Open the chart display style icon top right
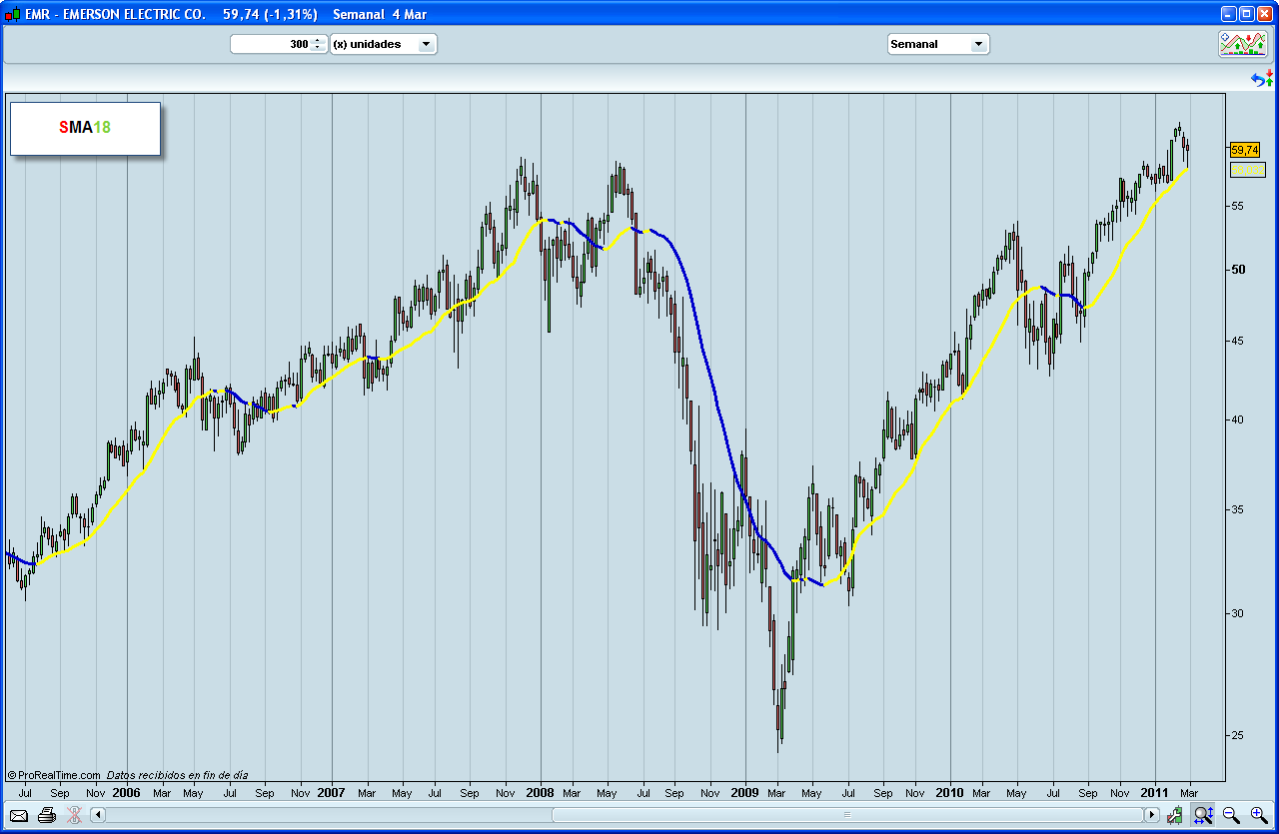1279x834 pixels. [x=1243, y=44]
